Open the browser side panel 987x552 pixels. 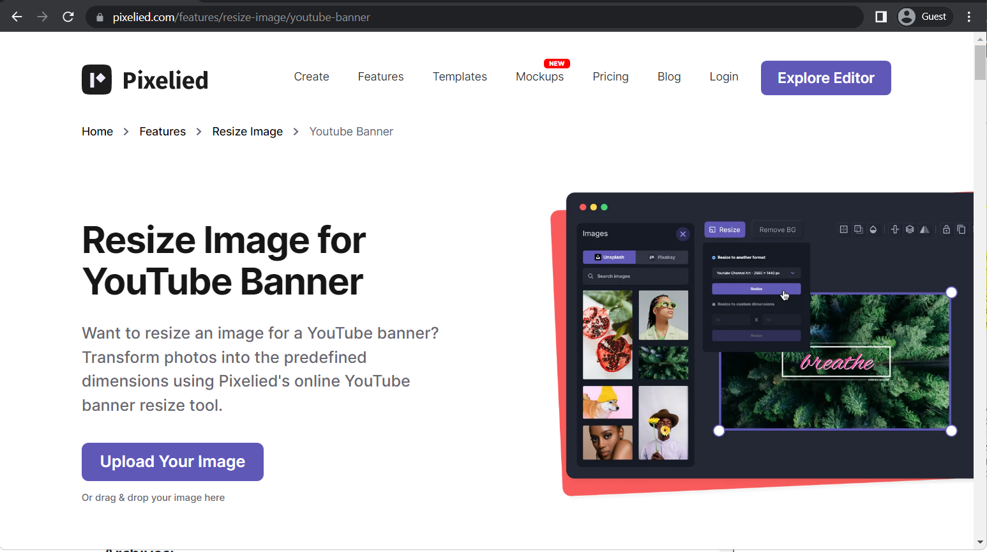[881, 17]
